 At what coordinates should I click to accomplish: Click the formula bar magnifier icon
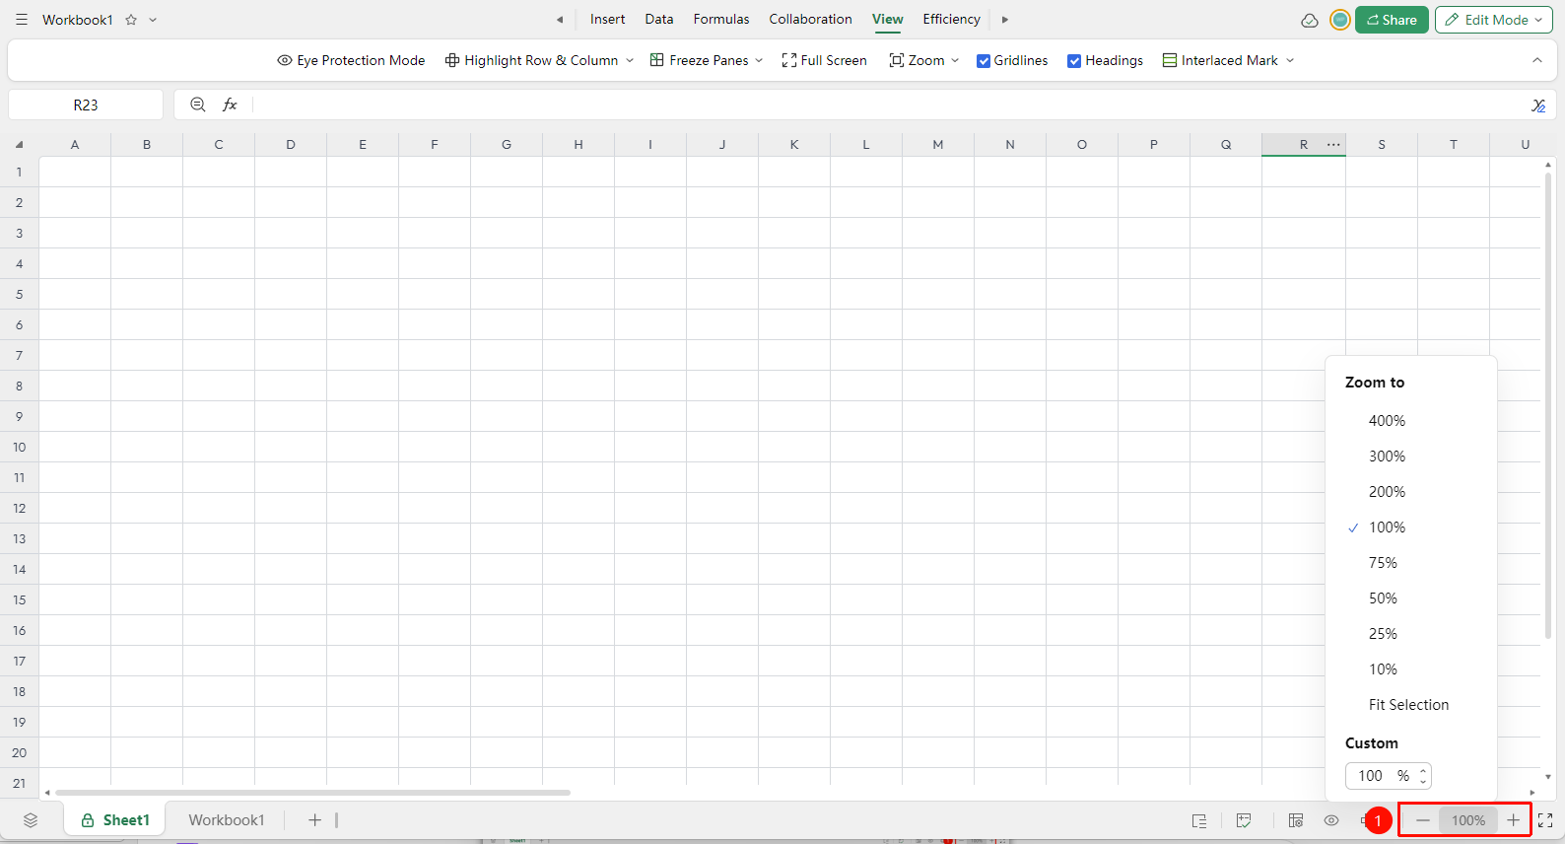198,105
